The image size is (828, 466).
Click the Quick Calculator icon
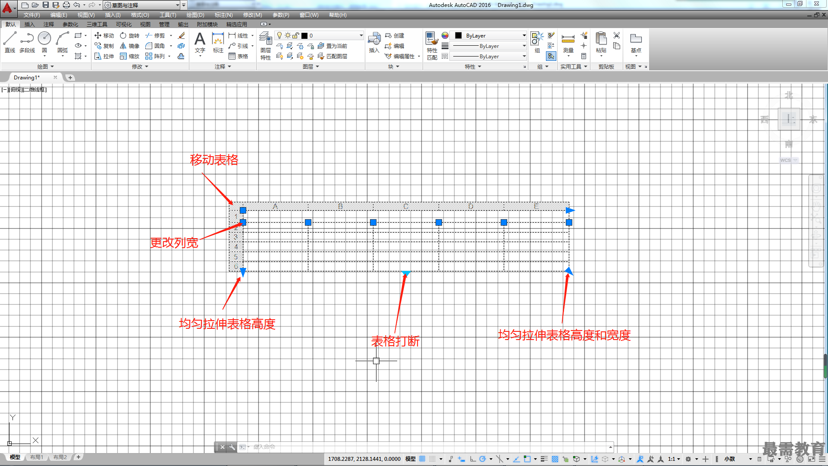(x=583, y=56)
